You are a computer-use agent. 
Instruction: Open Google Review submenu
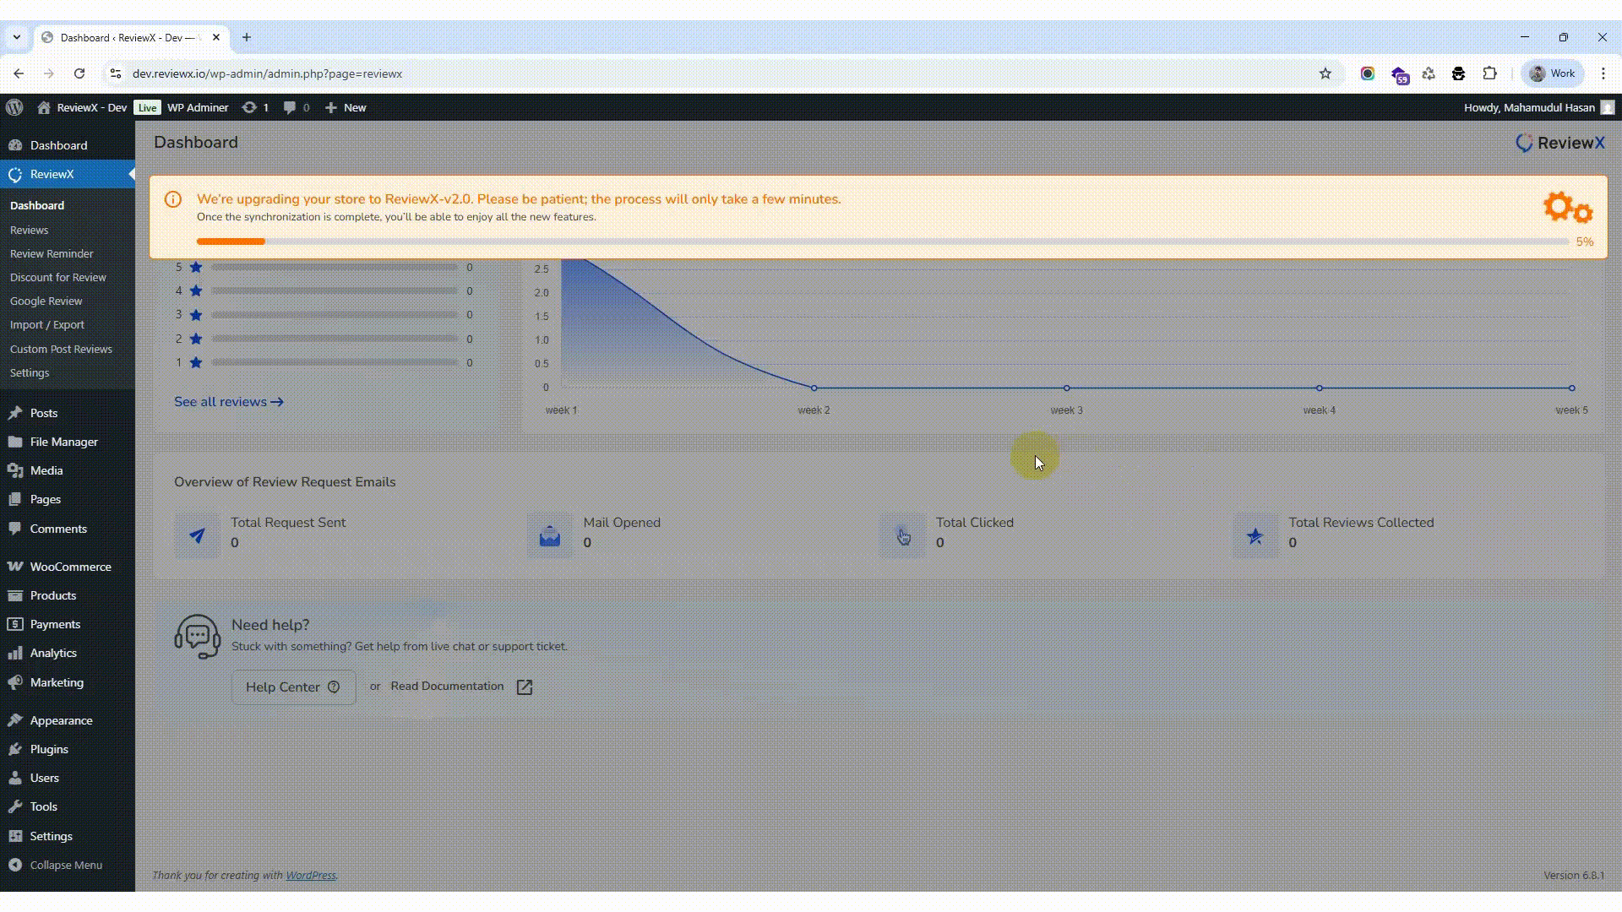(46, 301)
